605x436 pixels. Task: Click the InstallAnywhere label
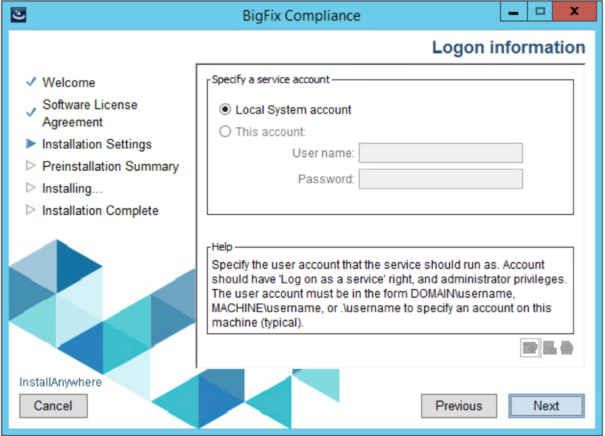pyautogui.click(x=60, y=382)
